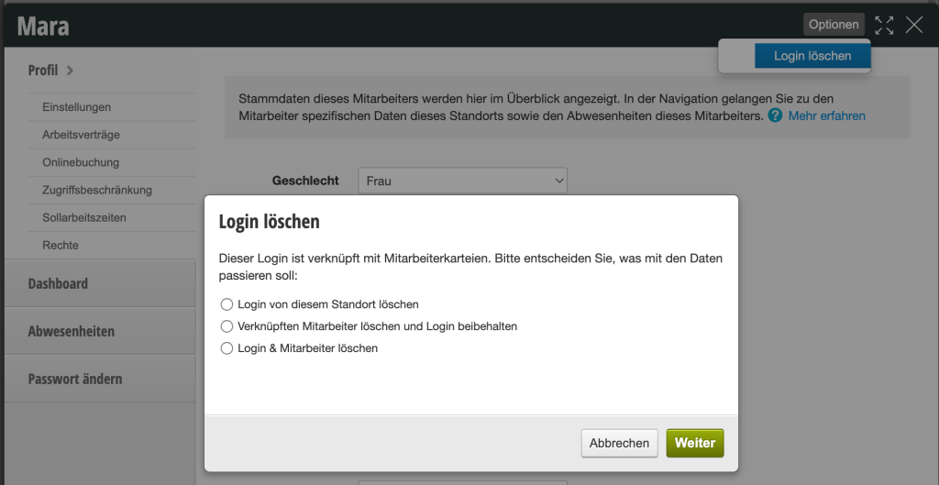Click the Abbrechen button
This screenshot has height=485, width=939.
619,443
